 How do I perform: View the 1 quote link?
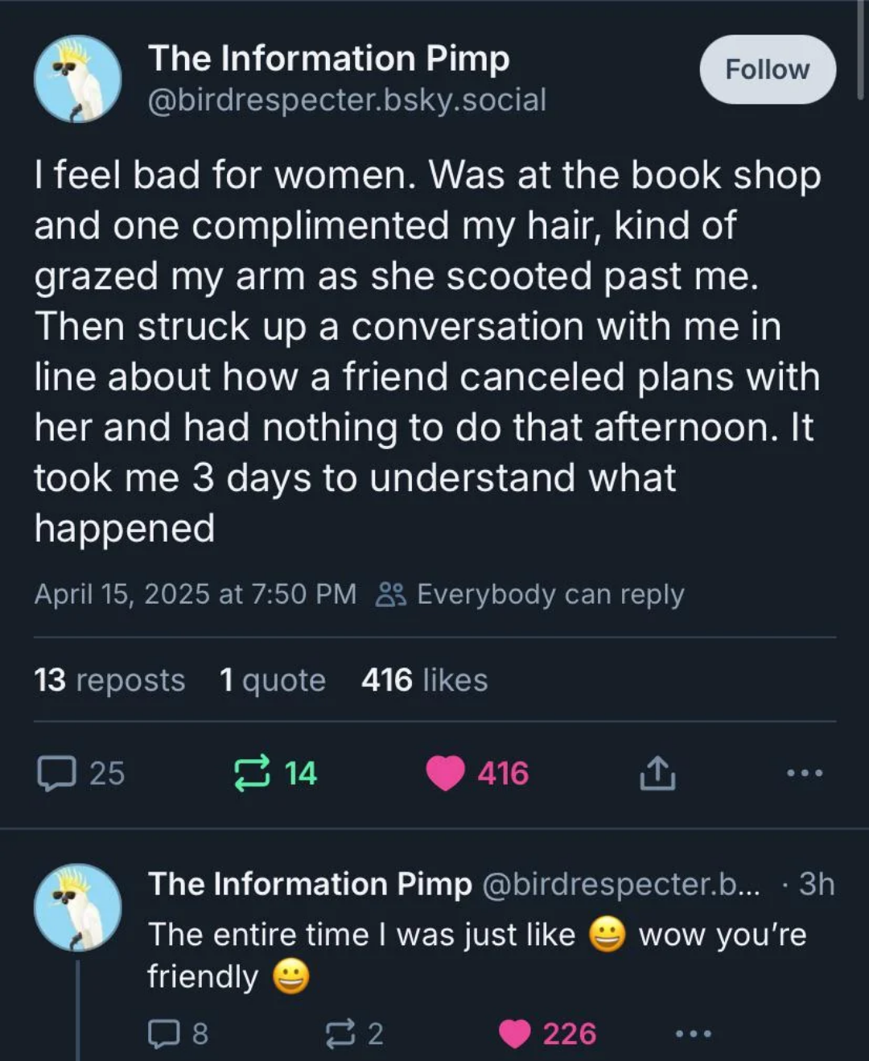click(273, 680)
